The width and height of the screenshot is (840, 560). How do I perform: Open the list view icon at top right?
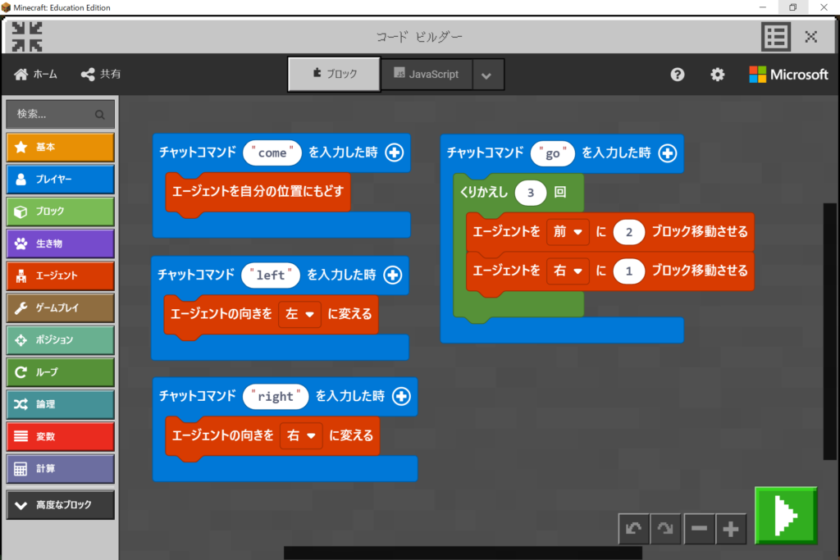coord(775,37)
